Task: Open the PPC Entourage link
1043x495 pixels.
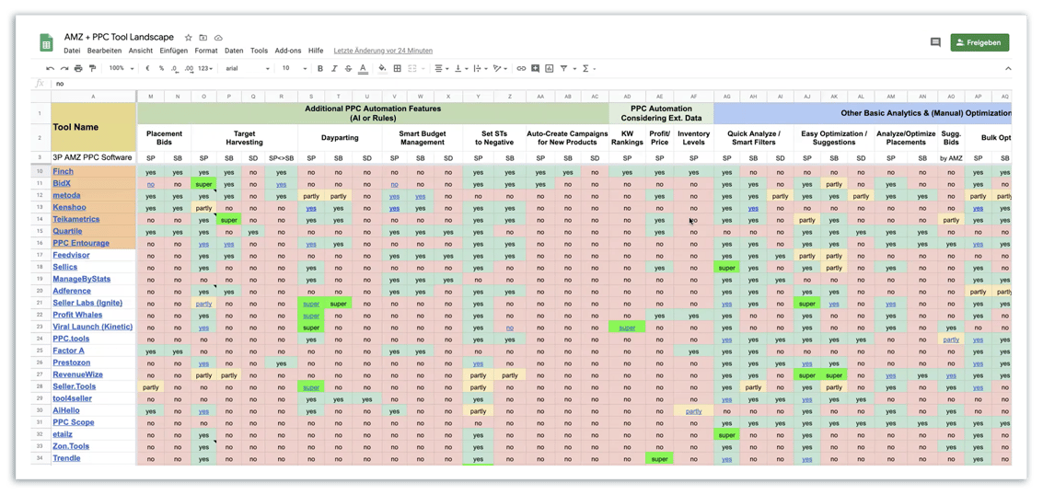Action: pos(81,243)
